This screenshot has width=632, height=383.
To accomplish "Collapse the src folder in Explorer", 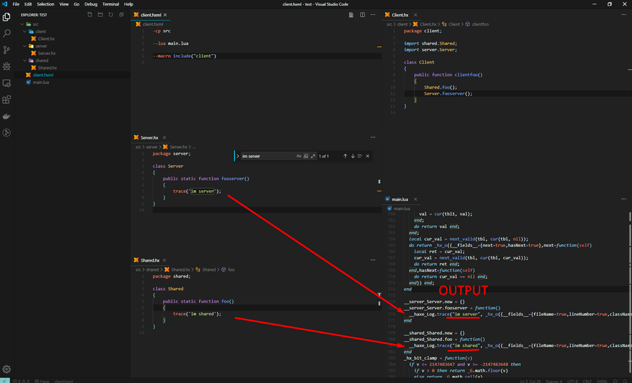I will click(23, 24).
